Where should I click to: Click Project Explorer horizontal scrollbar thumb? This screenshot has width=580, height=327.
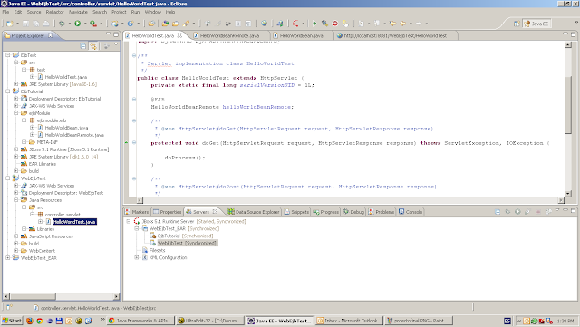click(x=33, y=296)
